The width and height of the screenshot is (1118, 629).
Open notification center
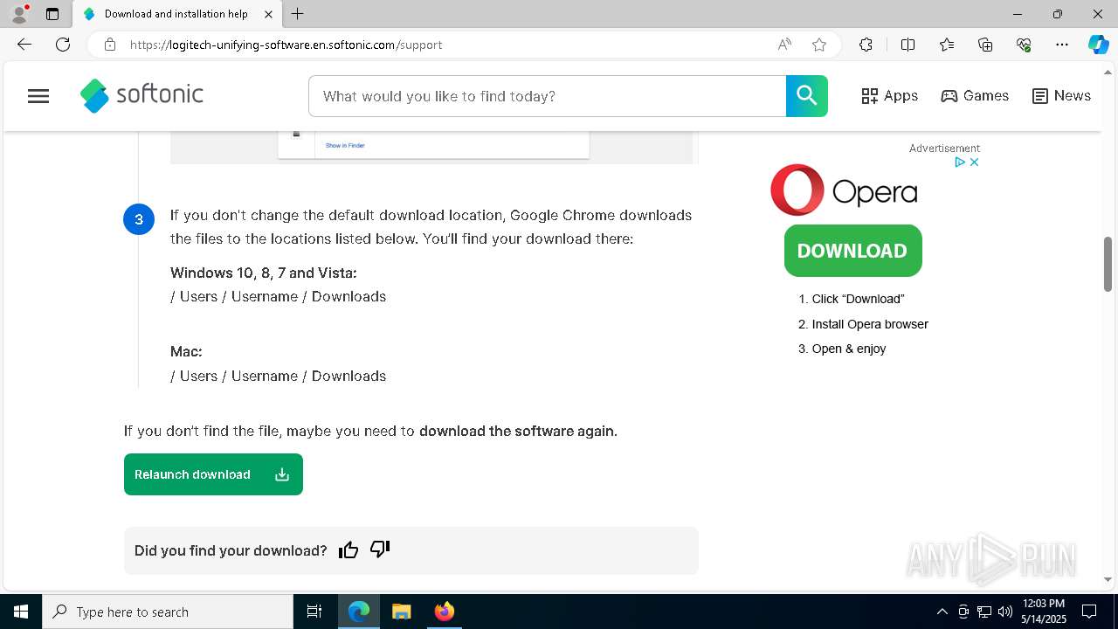coord(1089,612)
